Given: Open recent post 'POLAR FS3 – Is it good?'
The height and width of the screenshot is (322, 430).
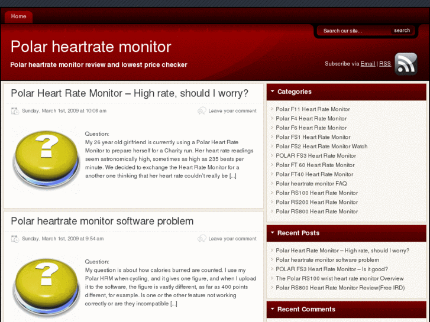Looking at the screenshot, I should coord(332,269).
